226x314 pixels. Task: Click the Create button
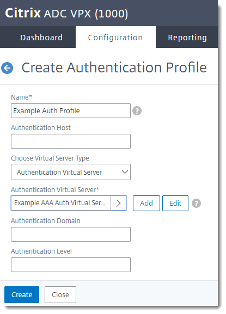pyautogui.click(x=22, y=294)
